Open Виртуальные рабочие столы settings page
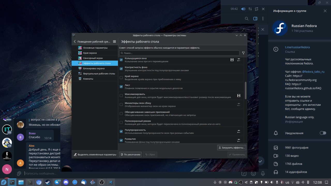Image resolution: width=331 pixels, height=186 pixels. pyautogui.click(x=99, y=74)
